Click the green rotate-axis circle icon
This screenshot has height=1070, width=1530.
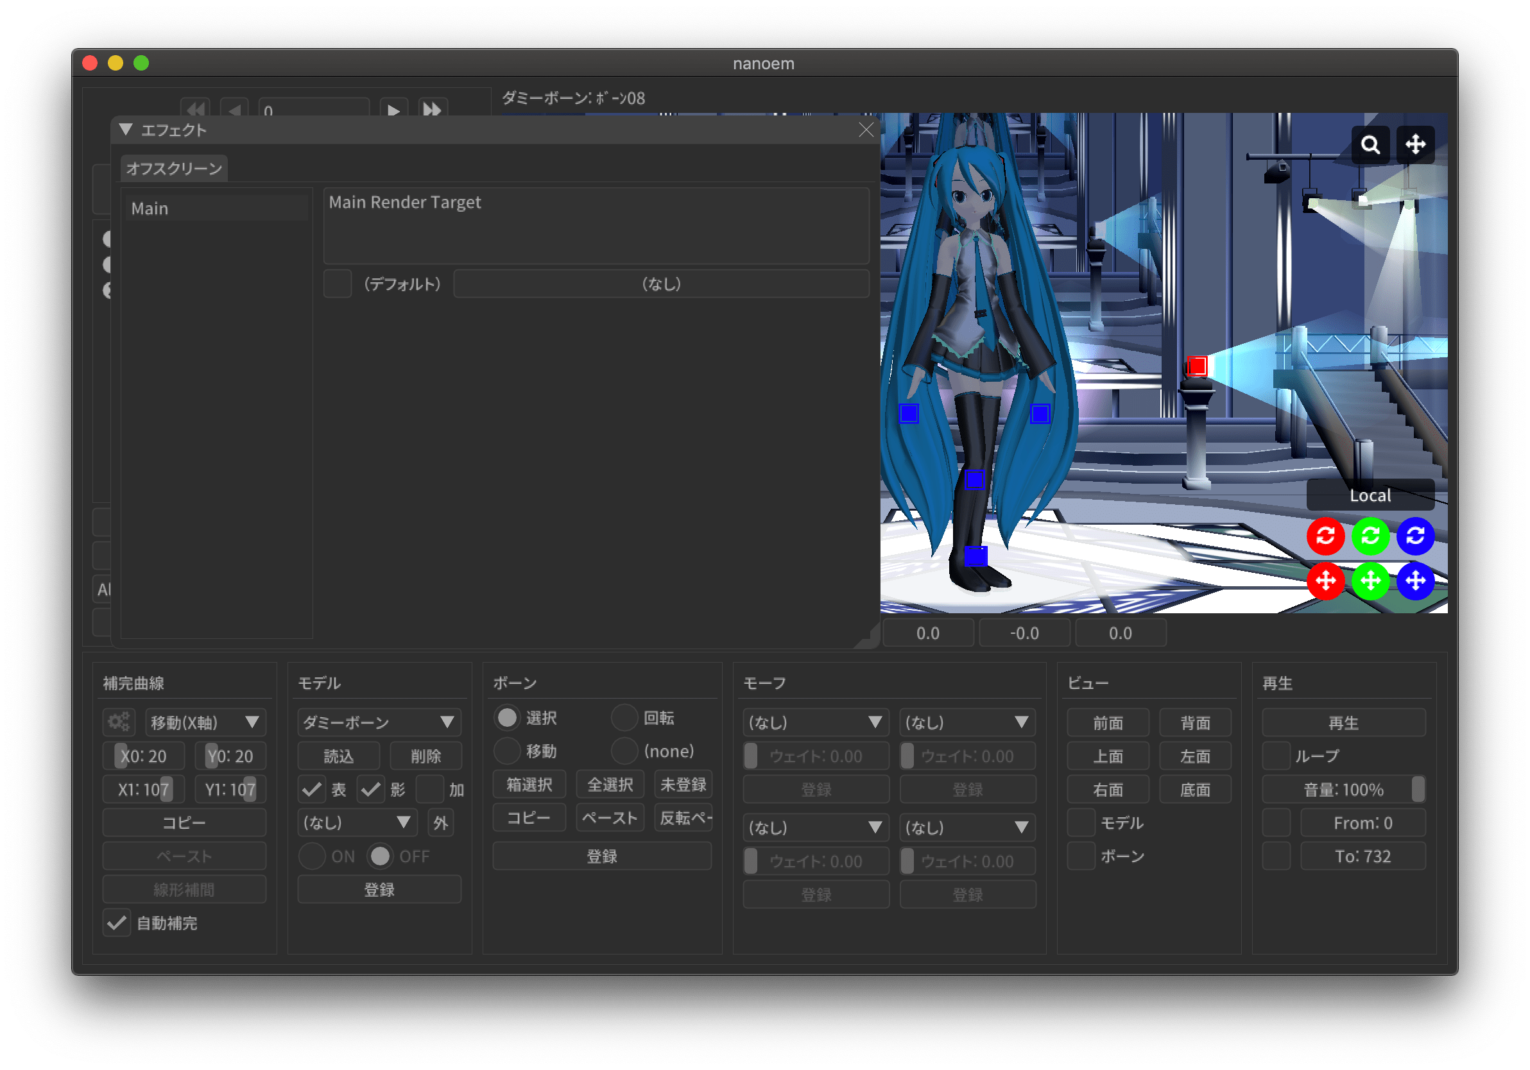click(1370, 536)
